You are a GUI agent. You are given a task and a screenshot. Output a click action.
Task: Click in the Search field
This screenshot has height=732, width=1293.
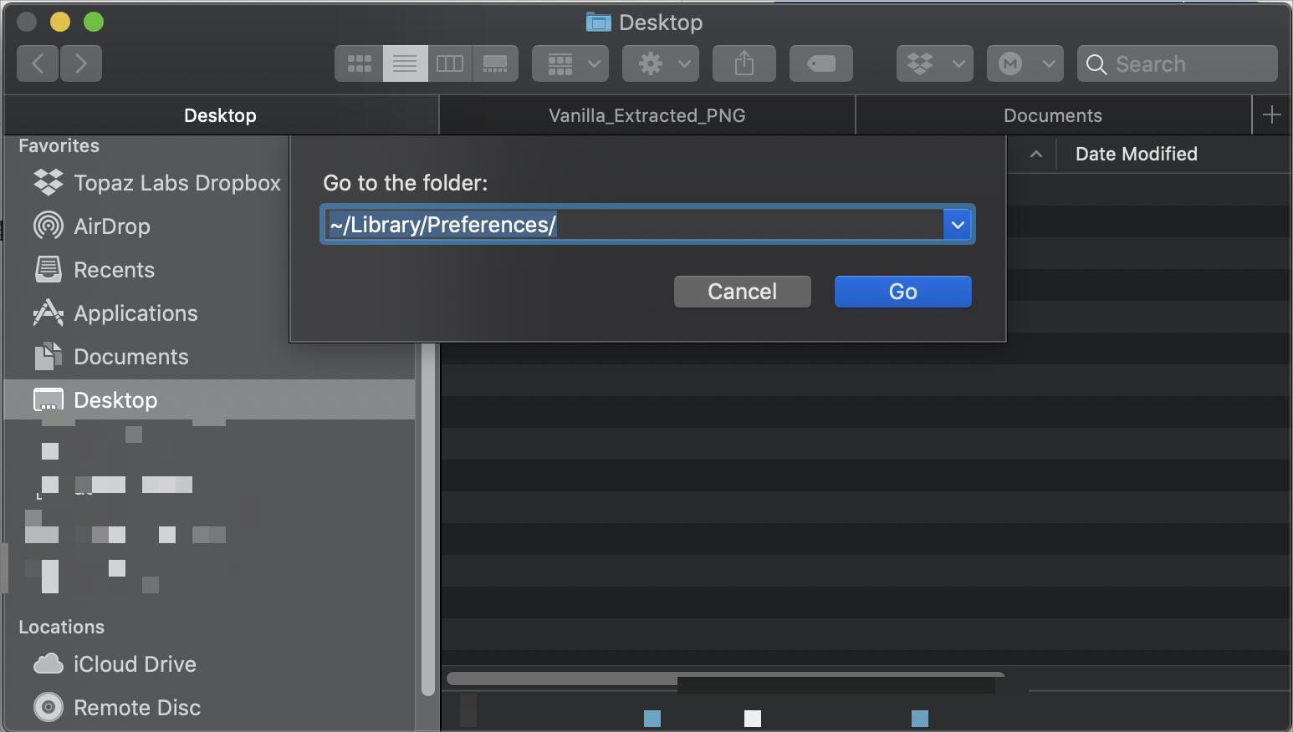1188,64
